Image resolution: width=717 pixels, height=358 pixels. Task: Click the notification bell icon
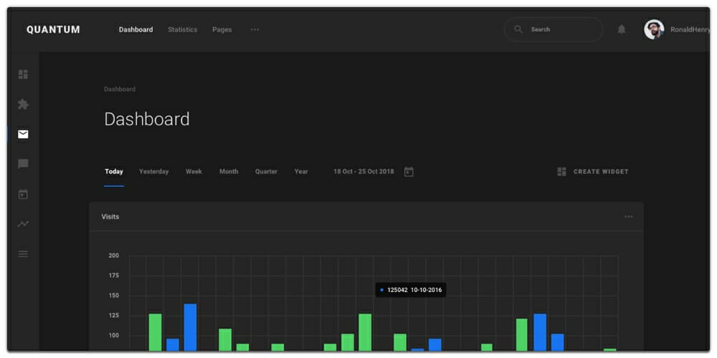pyautogui.click(x=622, y=29)
